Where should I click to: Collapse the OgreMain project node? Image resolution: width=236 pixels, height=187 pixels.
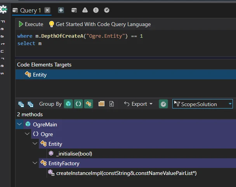[19, 124]
